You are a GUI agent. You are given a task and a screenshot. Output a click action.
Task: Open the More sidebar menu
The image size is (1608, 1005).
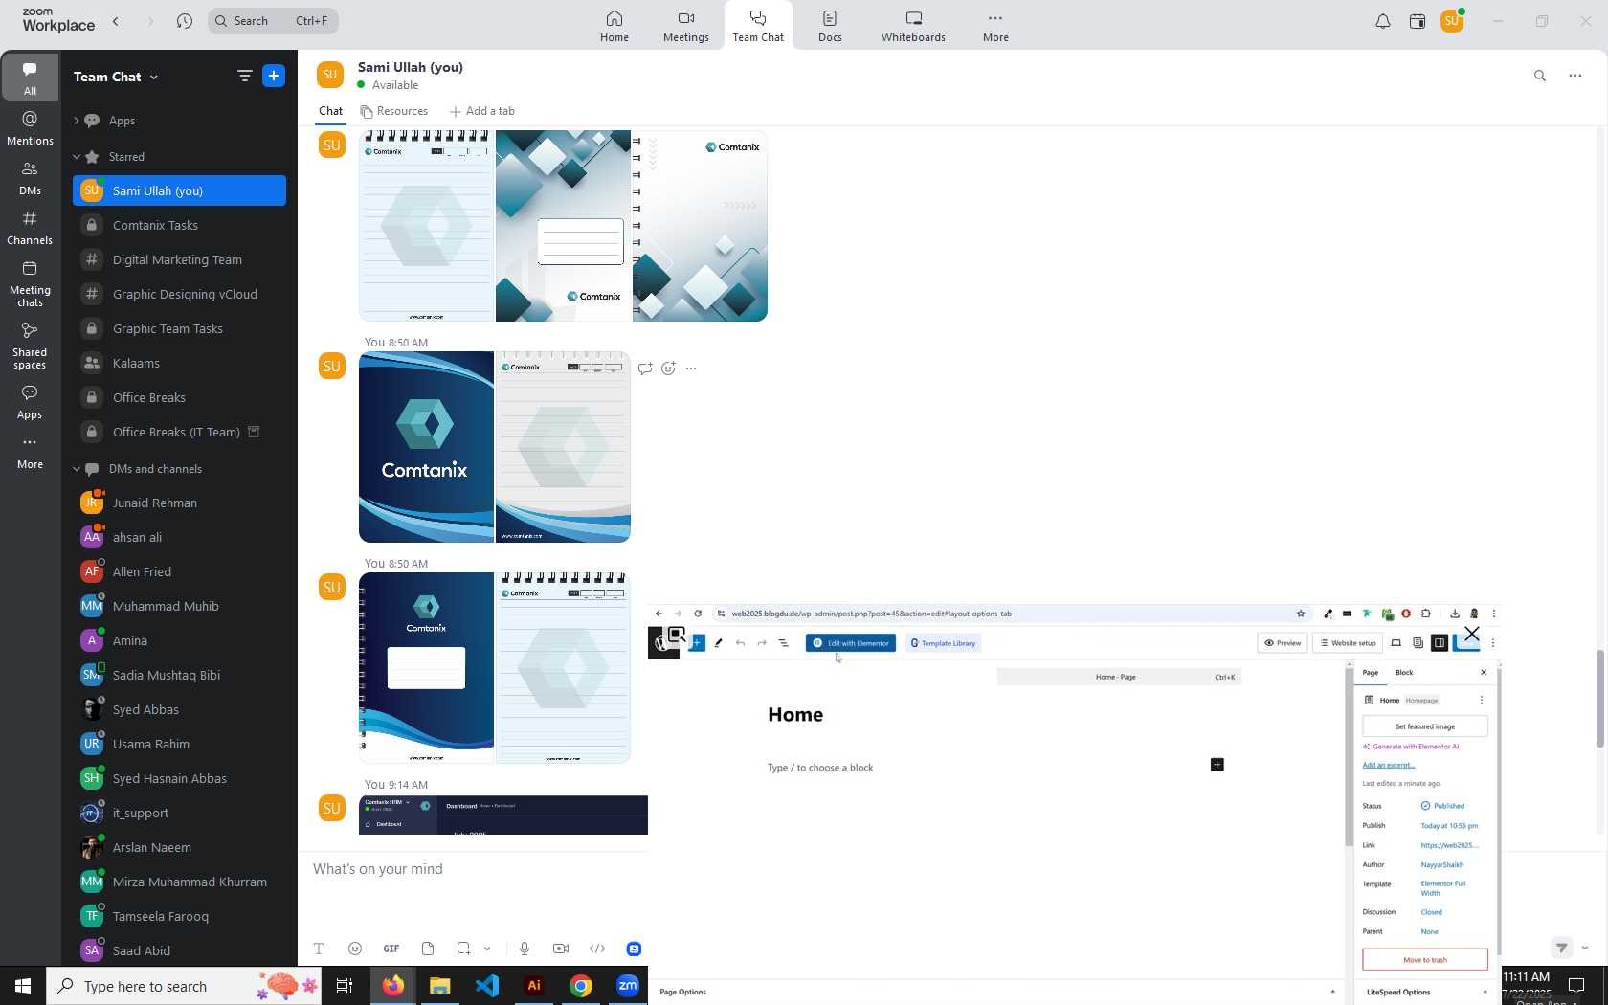click(30, 453)
